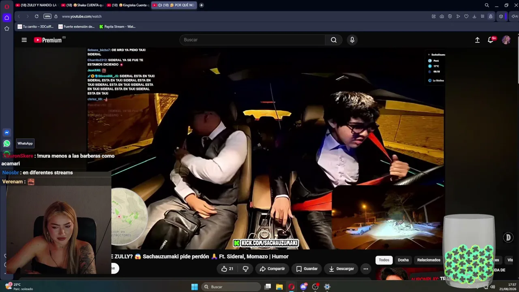Go to YouTube Premium home logo

click(x=48, y=40)
